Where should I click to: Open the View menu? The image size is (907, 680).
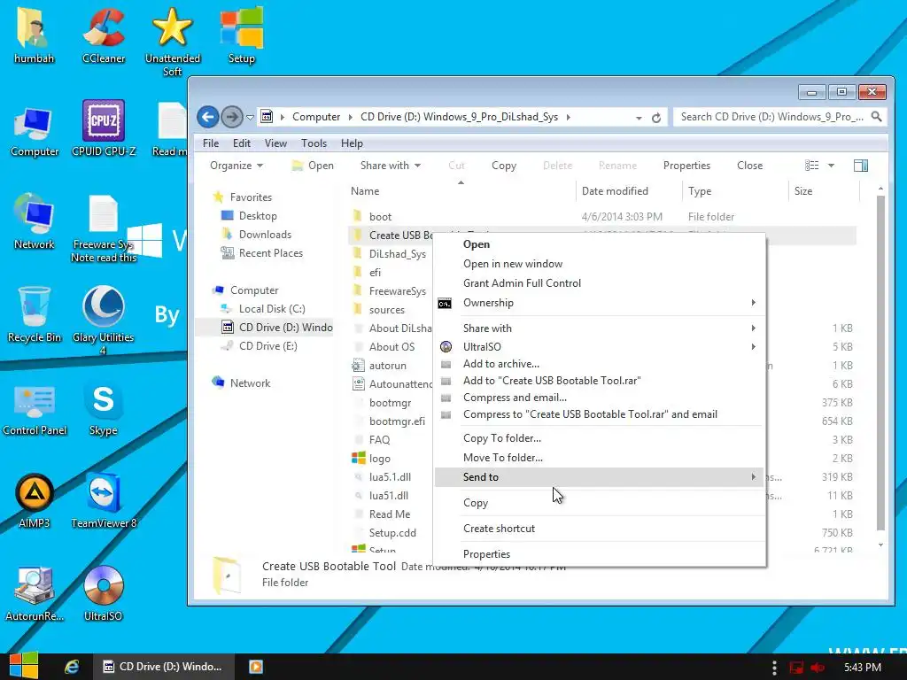(x=275, y=143)
